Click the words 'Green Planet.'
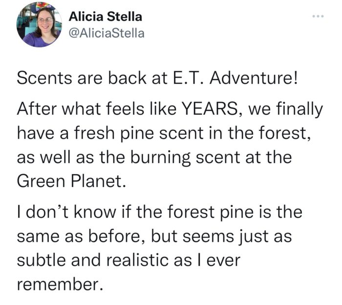This screenshot has height=305, width=342. tap(71, 181)
